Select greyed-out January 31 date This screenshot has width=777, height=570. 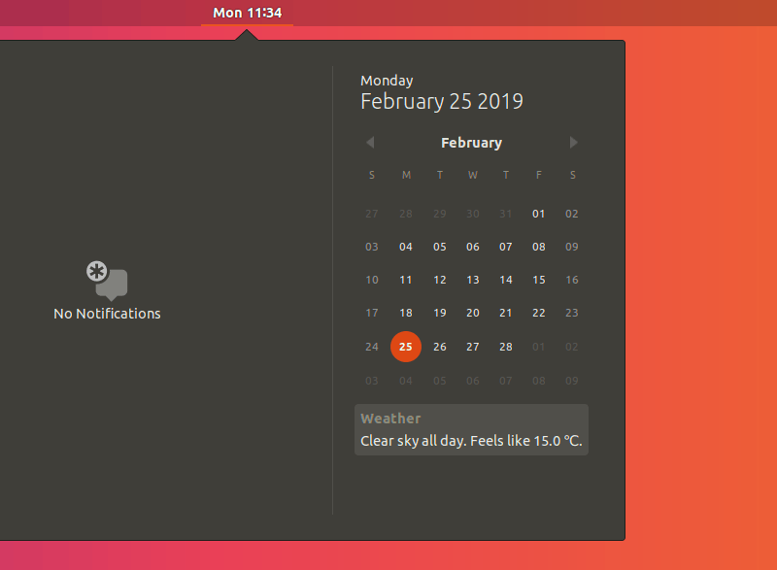click(x=505, y=214)
